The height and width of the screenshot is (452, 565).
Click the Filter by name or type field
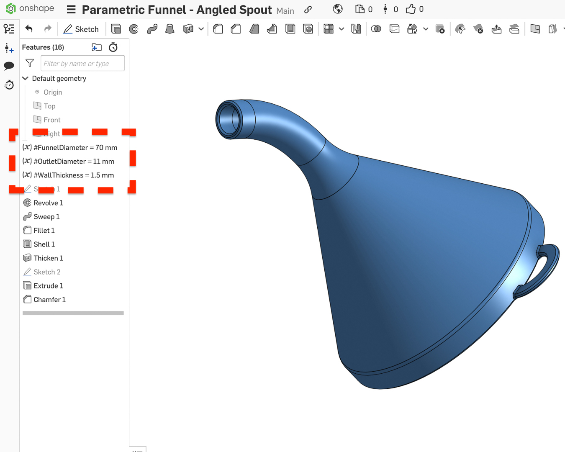(82, 63)
